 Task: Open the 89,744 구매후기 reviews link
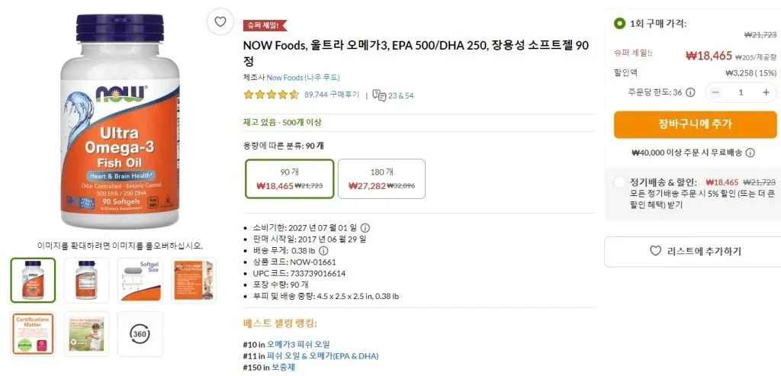click(x=332, y=95)
